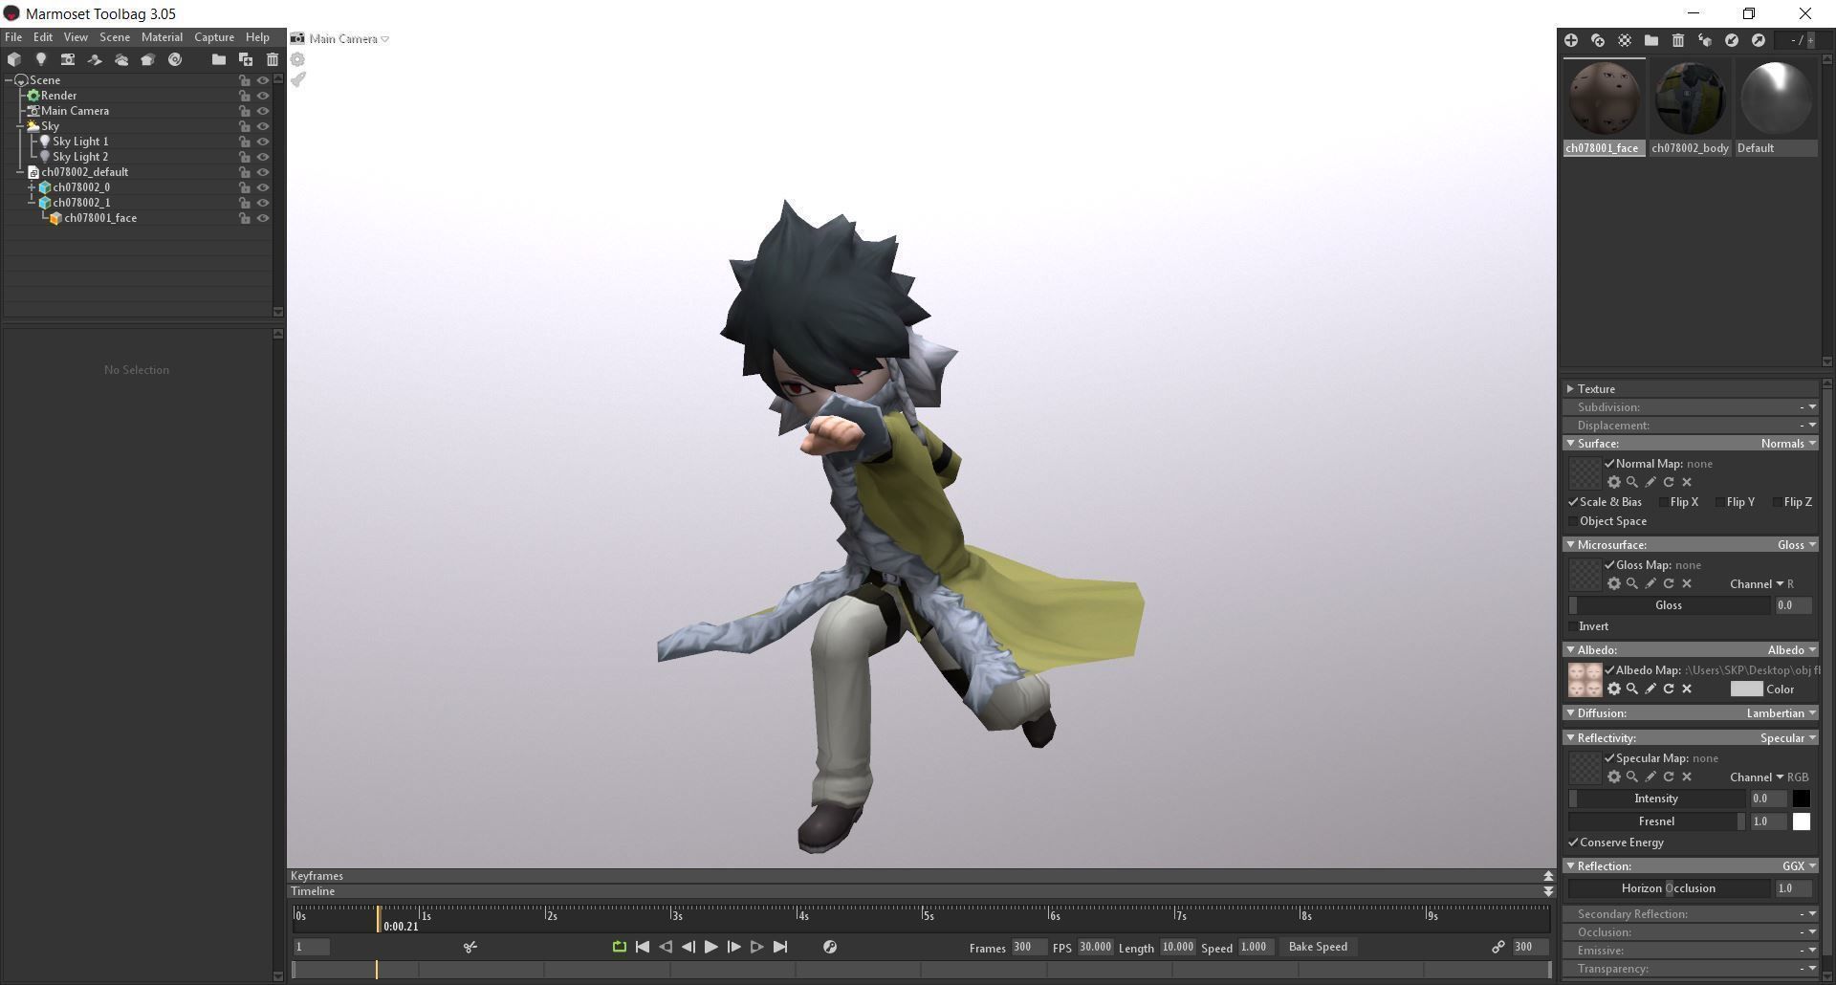Image resolution: width=1836 pixels, height=985 pixels.
Task: Browse for a Specular Map using the magnifier icon
Action: [x=1632, y=777]
